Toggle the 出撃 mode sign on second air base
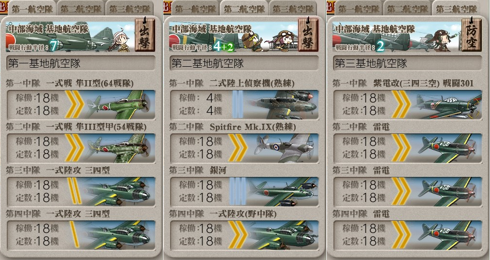The width and height of the screenshot is (490, 260). click(x=308, y=34)
